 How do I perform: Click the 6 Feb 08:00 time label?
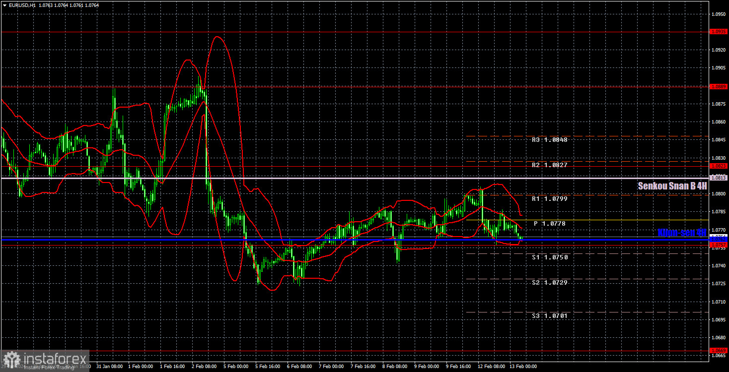coord(298,367)
